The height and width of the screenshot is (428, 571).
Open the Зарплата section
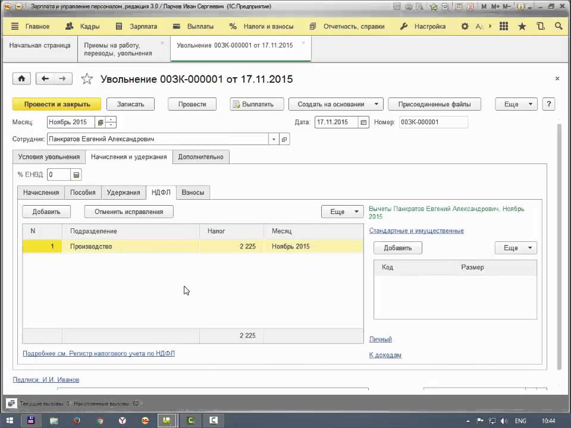[137, 26]
